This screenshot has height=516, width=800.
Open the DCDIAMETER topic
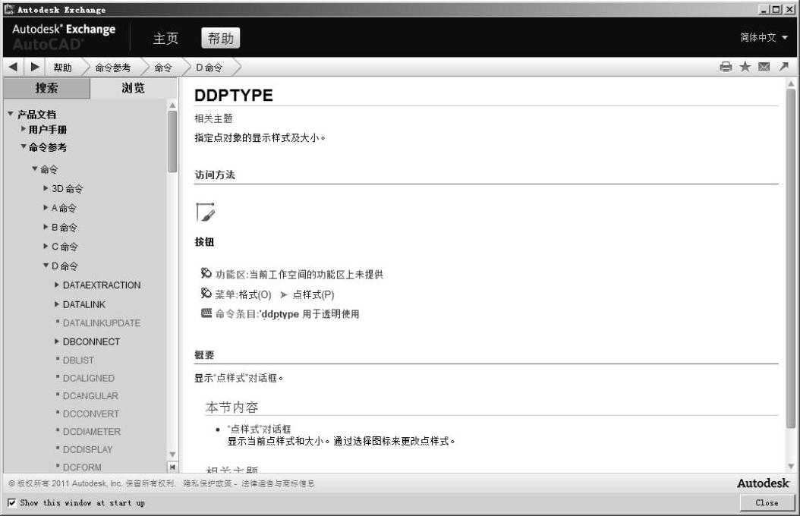(91, 431)
